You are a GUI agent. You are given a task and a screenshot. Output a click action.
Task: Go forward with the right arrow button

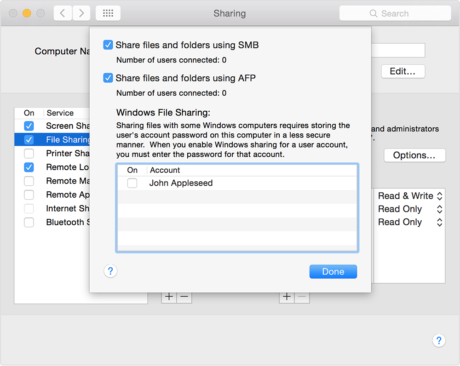point(81,13)
